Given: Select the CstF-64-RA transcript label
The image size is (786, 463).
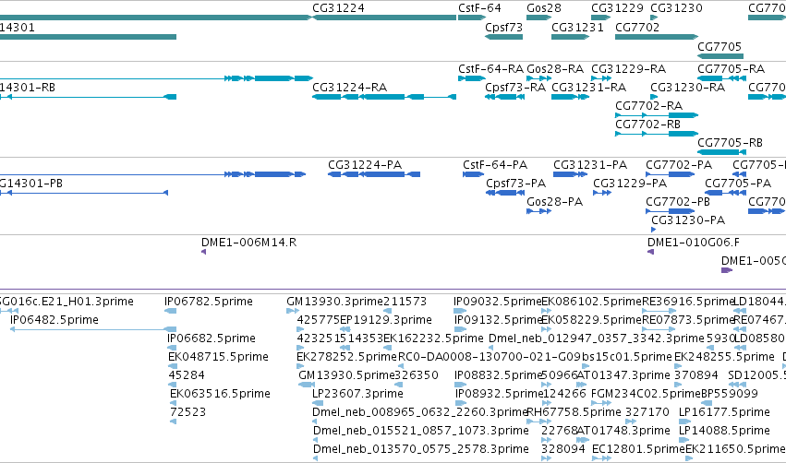Looking at the screenshot, I should [x=490, y=68].
